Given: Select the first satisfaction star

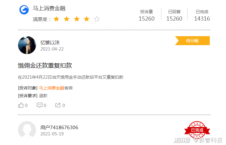Looking at the screenshot, I should click(56, 19).
